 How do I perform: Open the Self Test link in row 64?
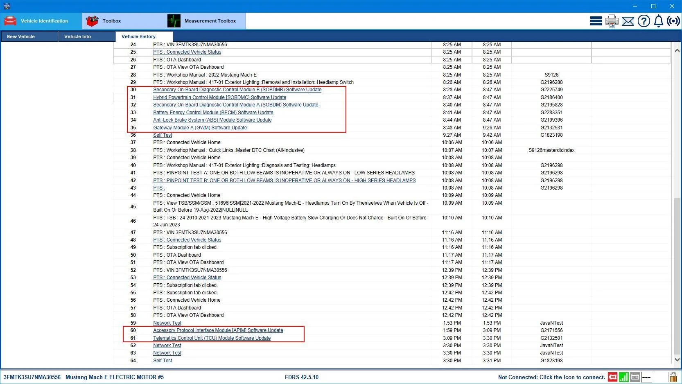tap(163, 361)
